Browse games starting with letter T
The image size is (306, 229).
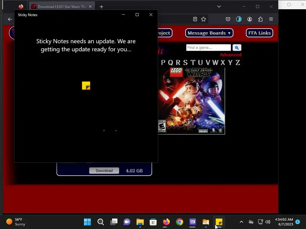[193, 63]
